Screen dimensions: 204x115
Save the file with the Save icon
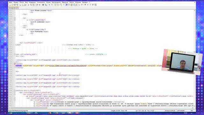[x=15, y=5]
